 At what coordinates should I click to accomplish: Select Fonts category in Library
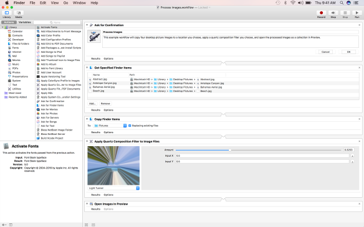(16, 48)
